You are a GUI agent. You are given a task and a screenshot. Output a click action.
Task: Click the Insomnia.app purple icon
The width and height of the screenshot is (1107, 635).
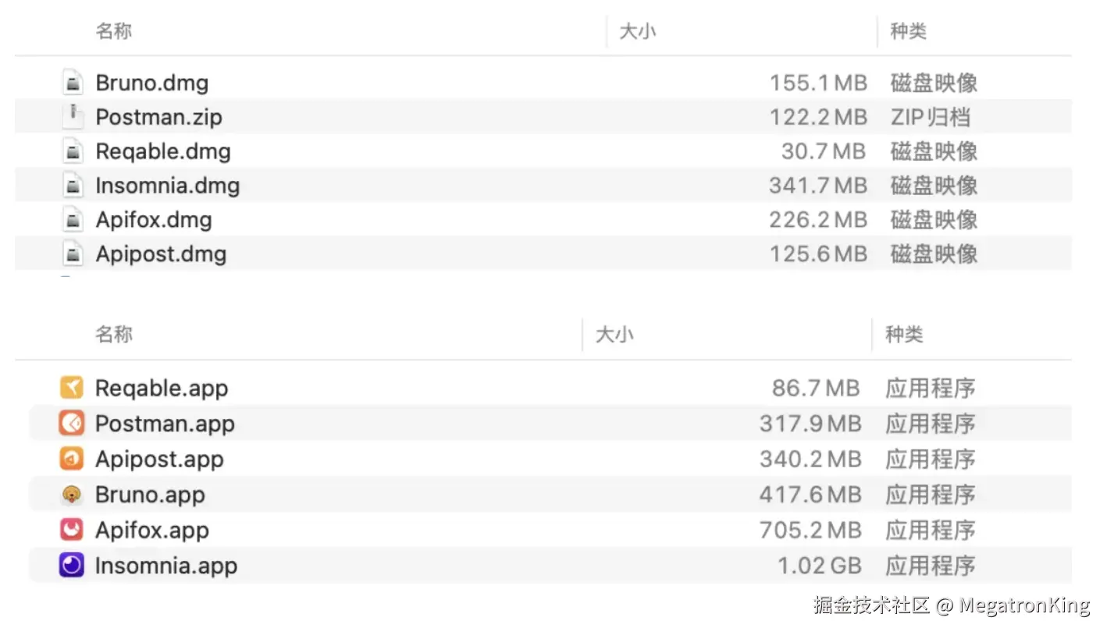[x=71, y=566]
